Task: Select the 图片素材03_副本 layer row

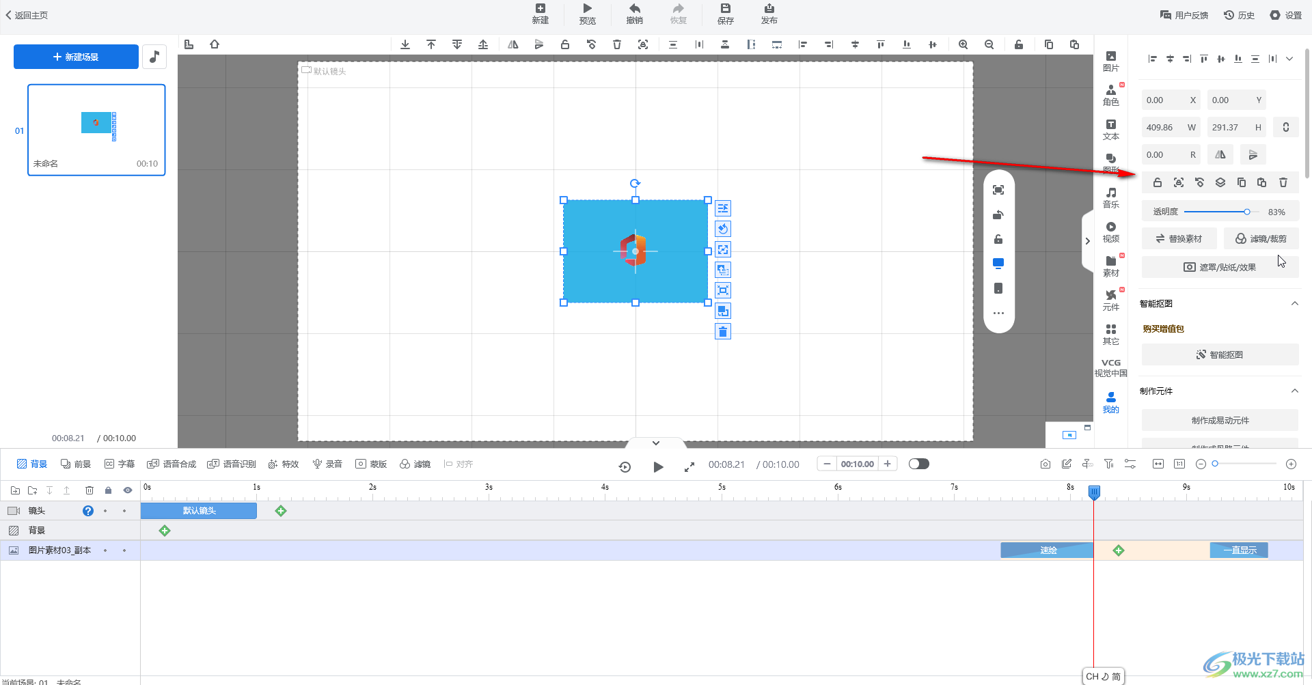Action: click(70, 550)
